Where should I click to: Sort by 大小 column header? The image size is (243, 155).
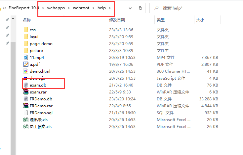click(200, 20)
